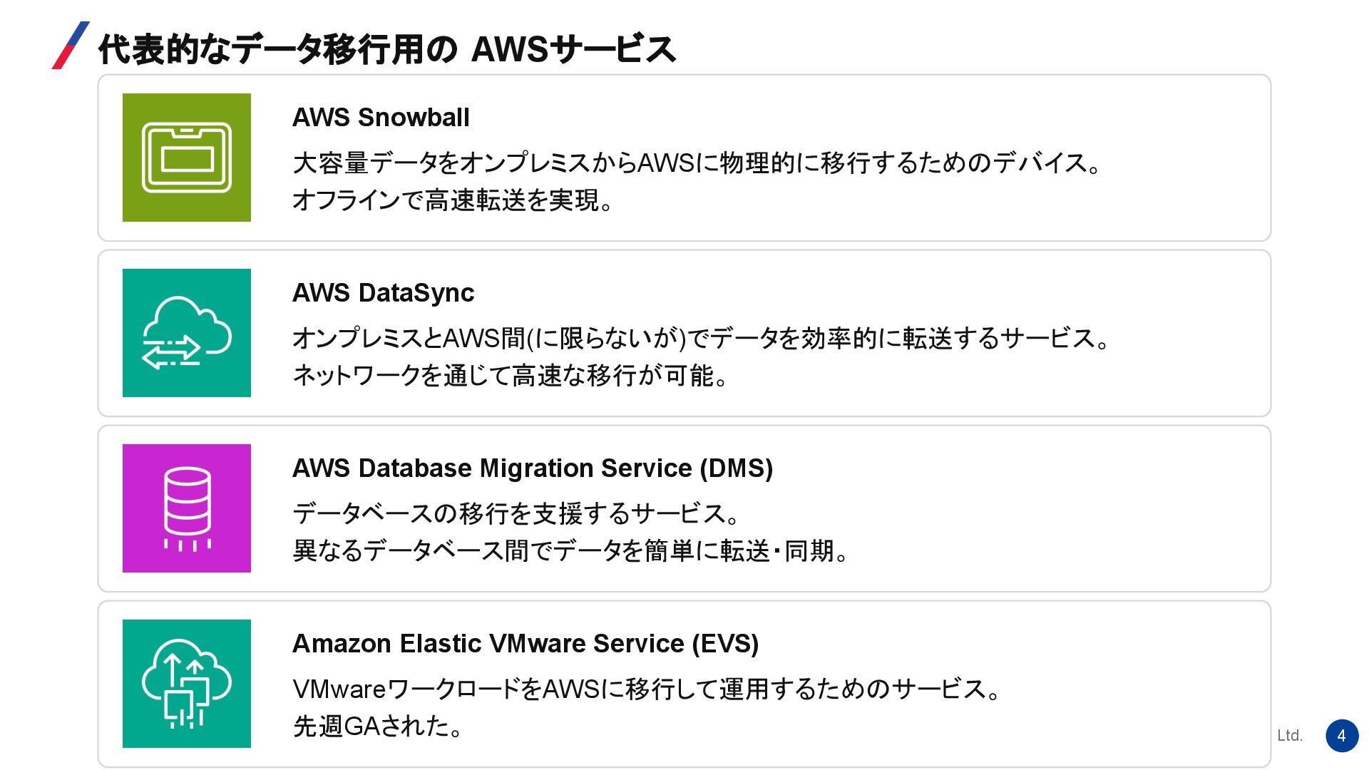Viewport: 1369px width, 770px height.
Task: Click the line オフラインで高速転送を実現
Action: [x=453, y=200]
